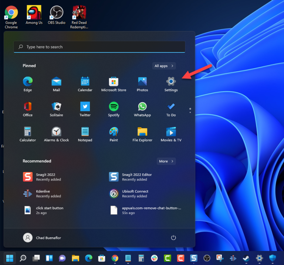Open Edge browser from the taskbar
The width and height of the screenshot is (284, 265).
(89, 258)
